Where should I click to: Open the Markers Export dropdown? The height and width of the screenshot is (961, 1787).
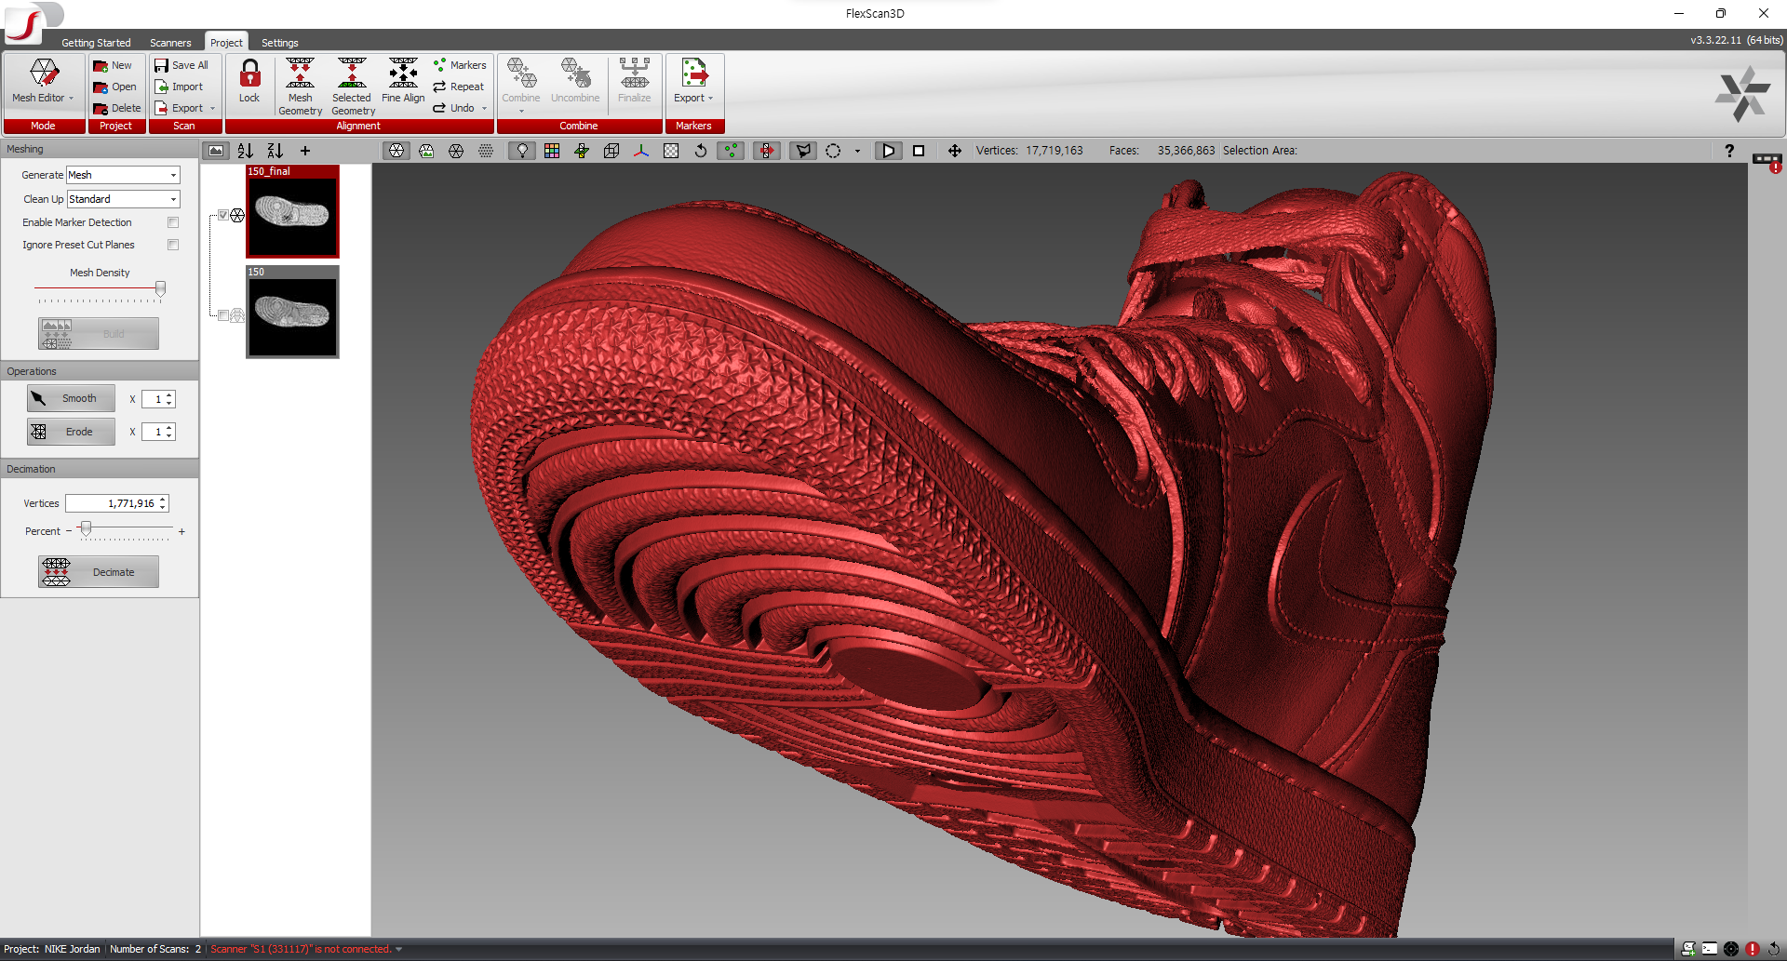click(x=693, y=82)
